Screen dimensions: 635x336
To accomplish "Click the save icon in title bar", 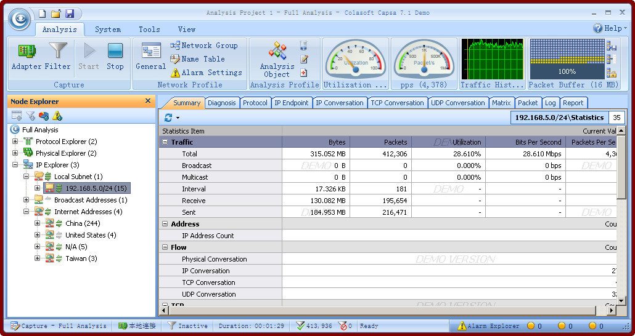I will click(x=70, y=14).
